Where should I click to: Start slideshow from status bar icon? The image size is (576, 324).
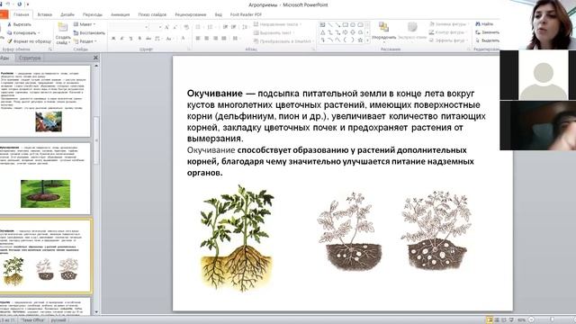click(511, 320)
